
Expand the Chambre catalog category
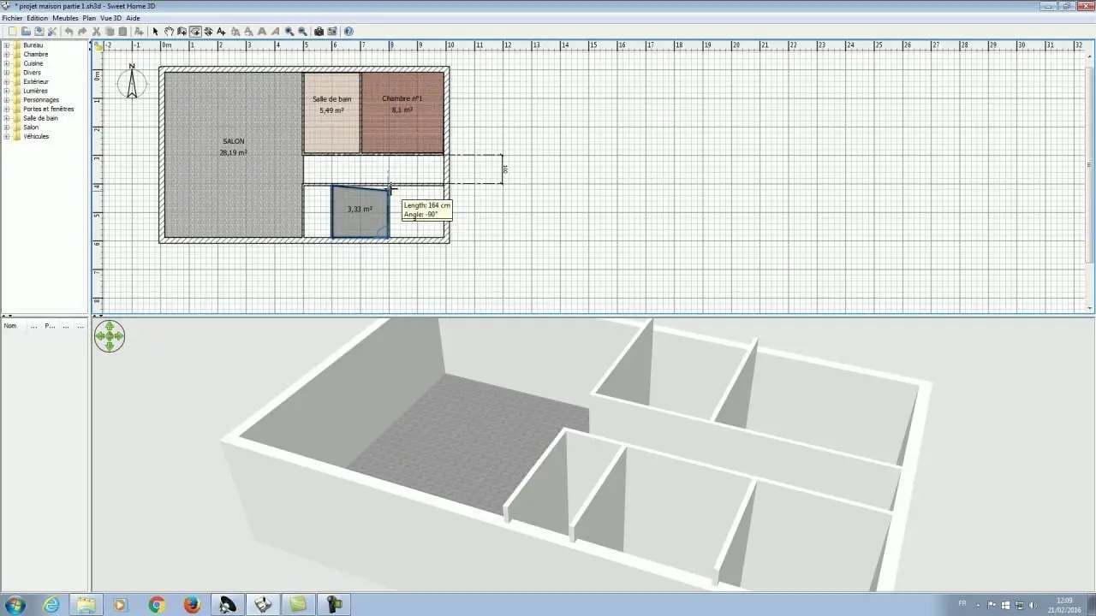click(x=6, y=55)
